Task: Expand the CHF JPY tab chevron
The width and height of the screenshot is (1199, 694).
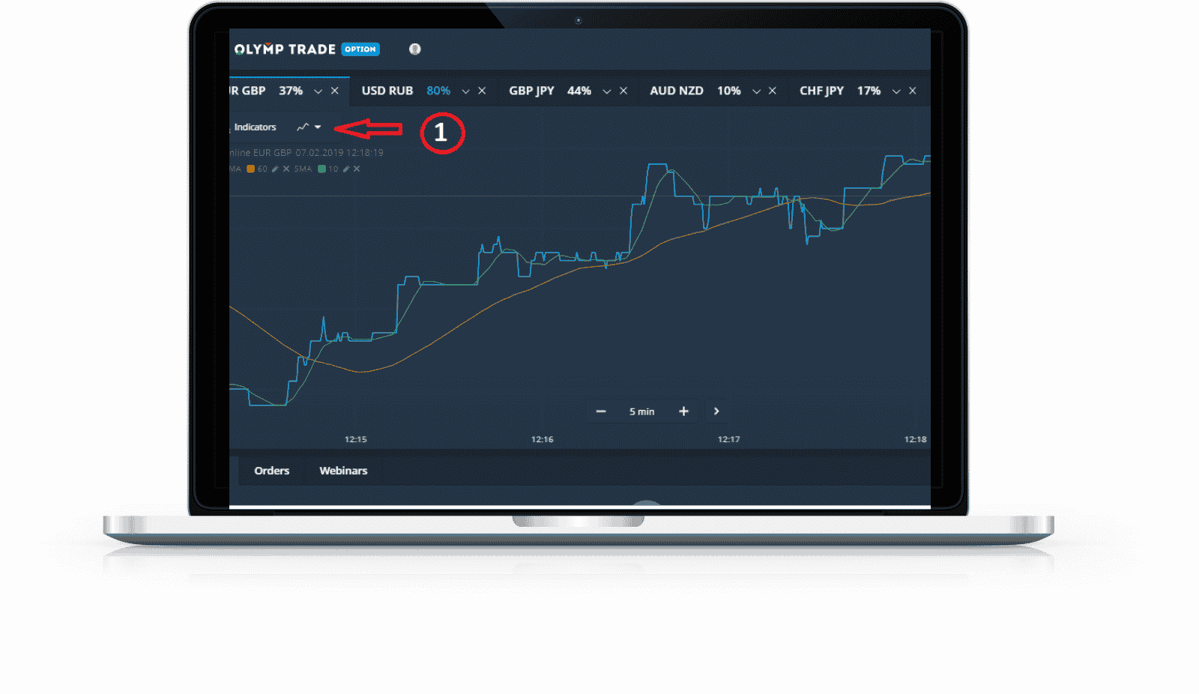Action: tap(896, 91)
